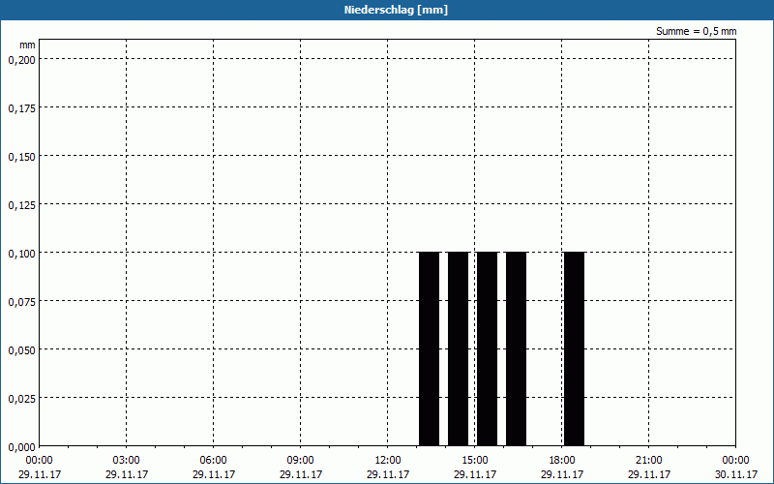Select the 0,000 y-axis value
The height and width of the screenshot is (484, 774).
[21, 447]
